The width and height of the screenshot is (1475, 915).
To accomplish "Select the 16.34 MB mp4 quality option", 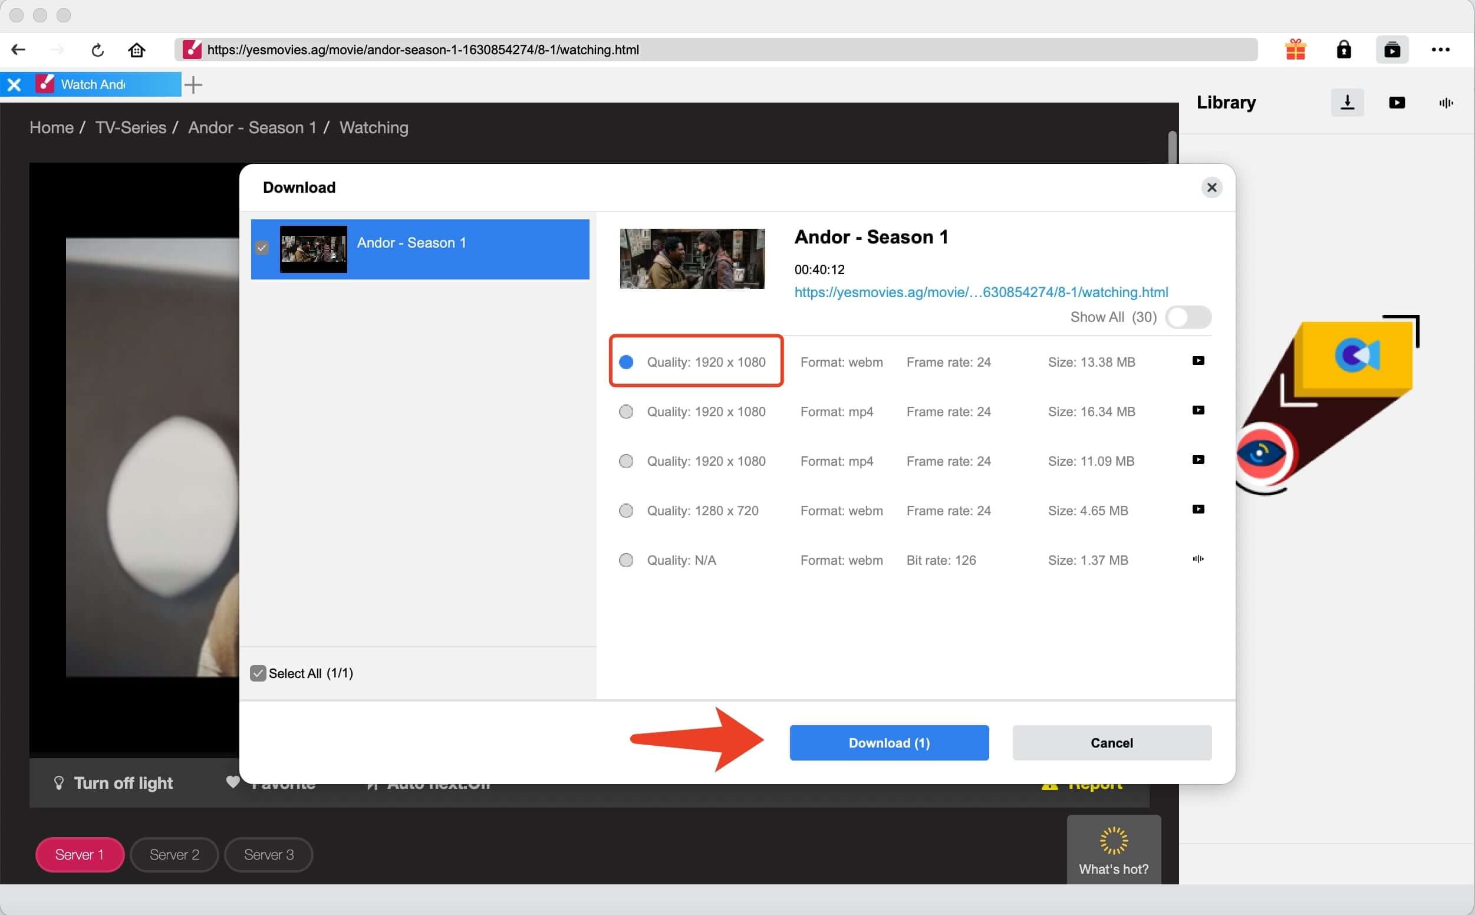I will [x=626, y=412].
